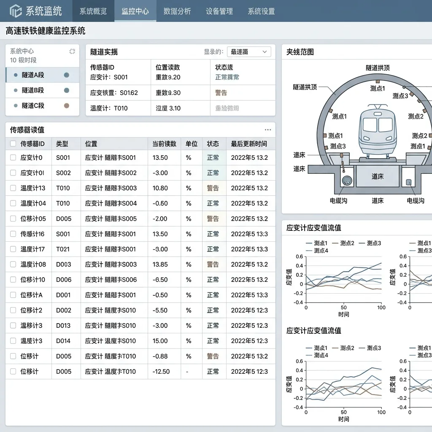This screenshot has width=432, height=432.
Task: Check the row 温度计17 checkbox
Action: coord(13,249)
